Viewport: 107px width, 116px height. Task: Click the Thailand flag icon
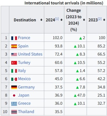14,112
